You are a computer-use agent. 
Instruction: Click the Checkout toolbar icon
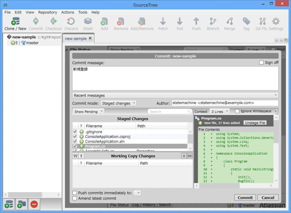pyautogui.click(x=54, y=24)
